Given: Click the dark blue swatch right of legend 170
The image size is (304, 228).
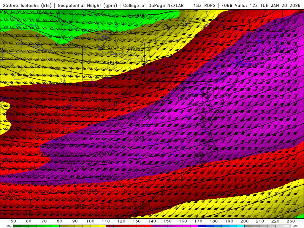Looking at the screenshot, I should click(x=202, y=226).
